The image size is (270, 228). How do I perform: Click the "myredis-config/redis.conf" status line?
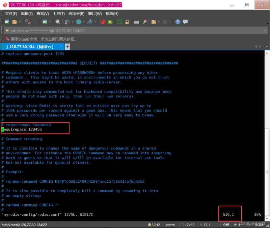47,214
